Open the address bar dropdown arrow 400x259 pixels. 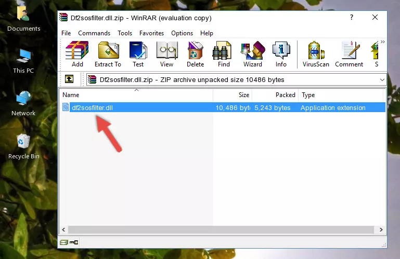tap(382, 80)
